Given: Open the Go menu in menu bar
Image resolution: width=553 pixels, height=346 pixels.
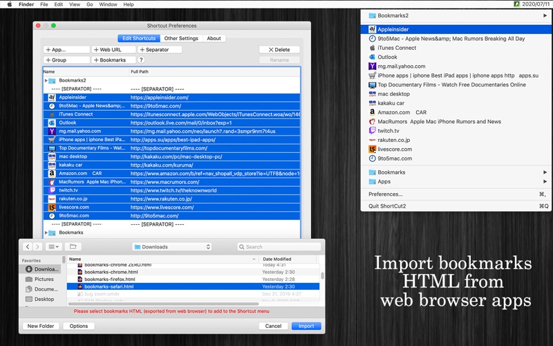Looking at the screenshot, I should 90,4.
